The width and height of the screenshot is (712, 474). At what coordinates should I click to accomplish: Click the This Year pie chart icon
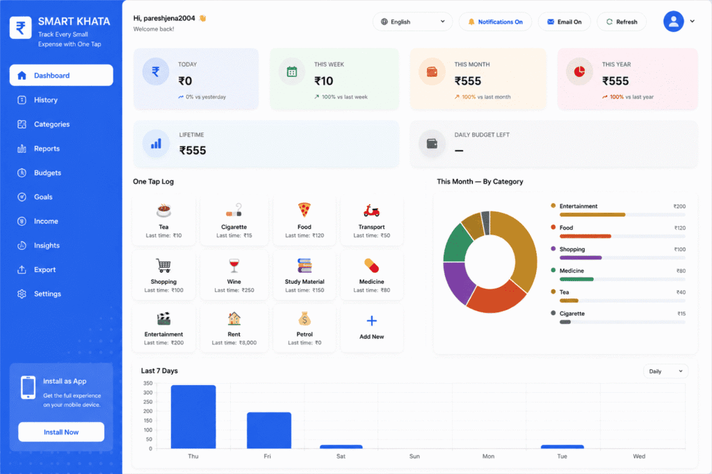tap(579, 71)
